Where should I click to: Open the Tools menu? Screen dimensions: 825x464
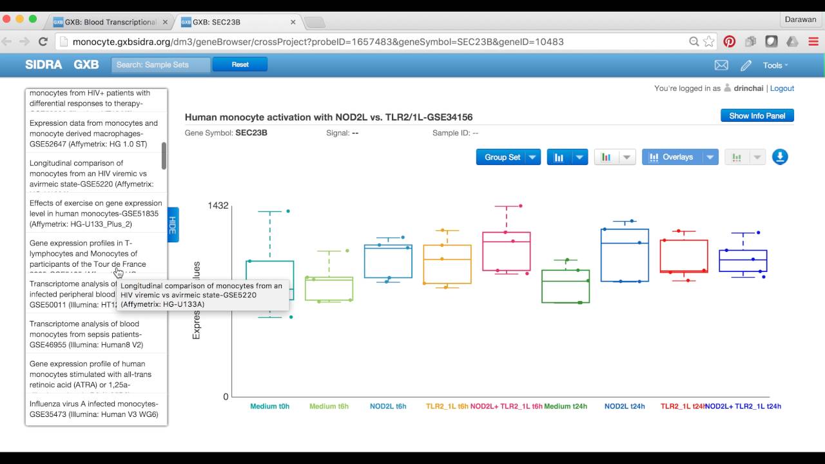coord(775,65)
